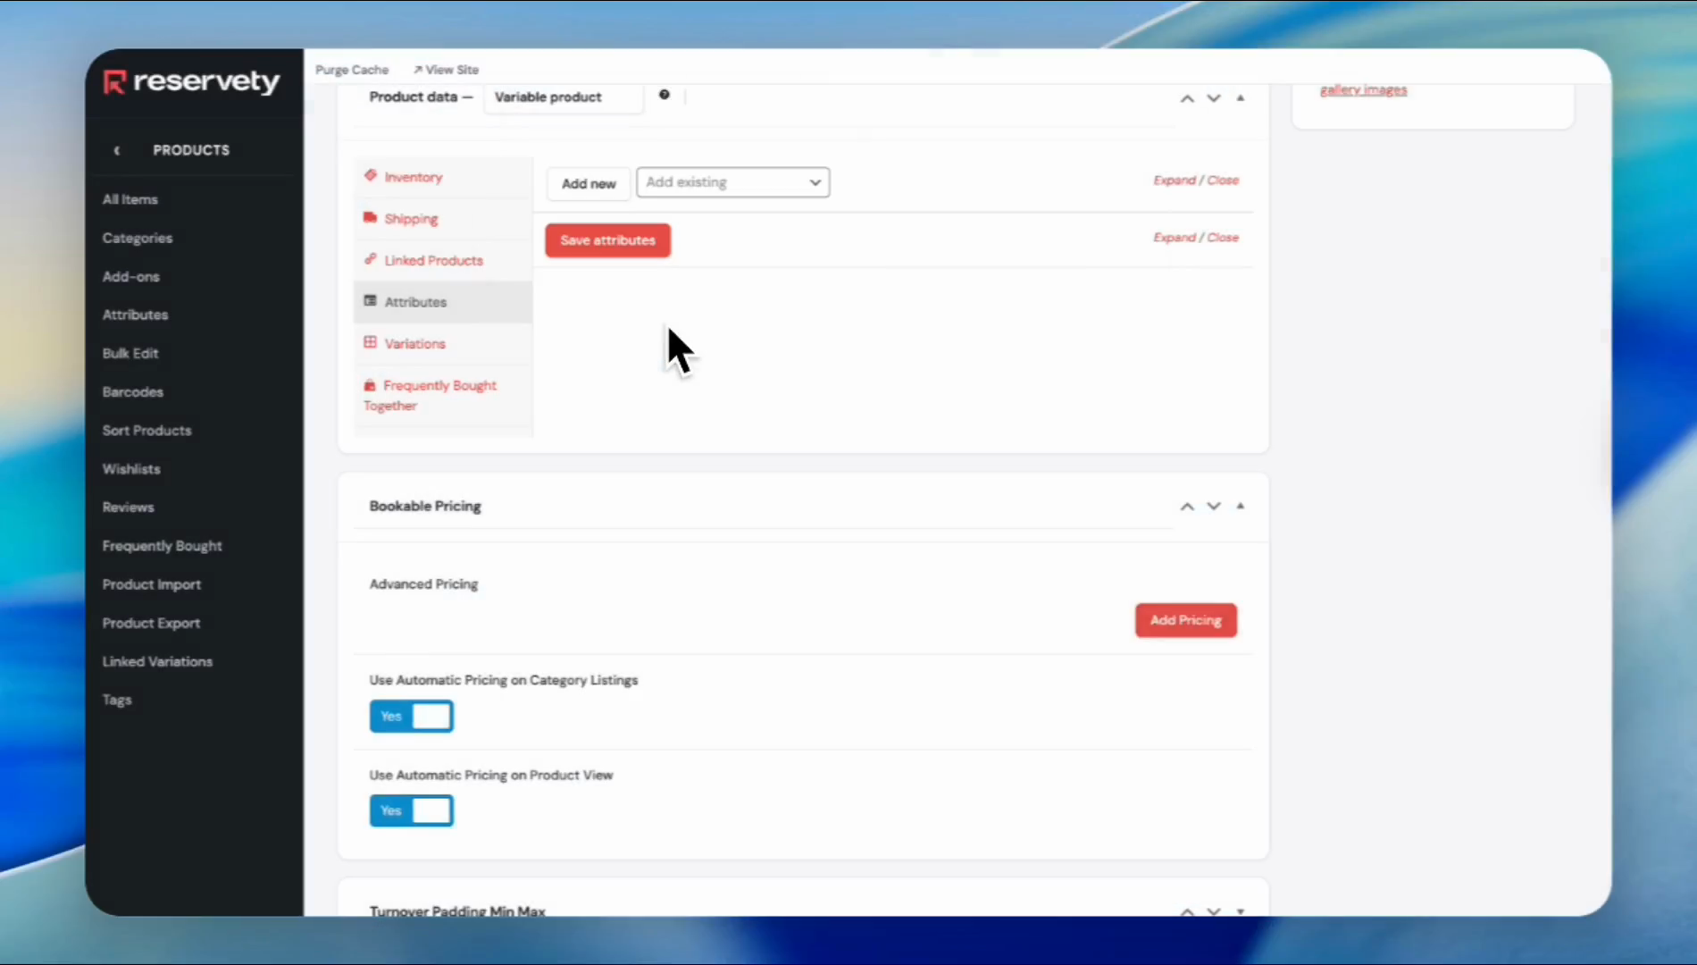Open the Attributes tab in Product data
The height and width of the screenshot is (965, 1697).
(415, 302)
